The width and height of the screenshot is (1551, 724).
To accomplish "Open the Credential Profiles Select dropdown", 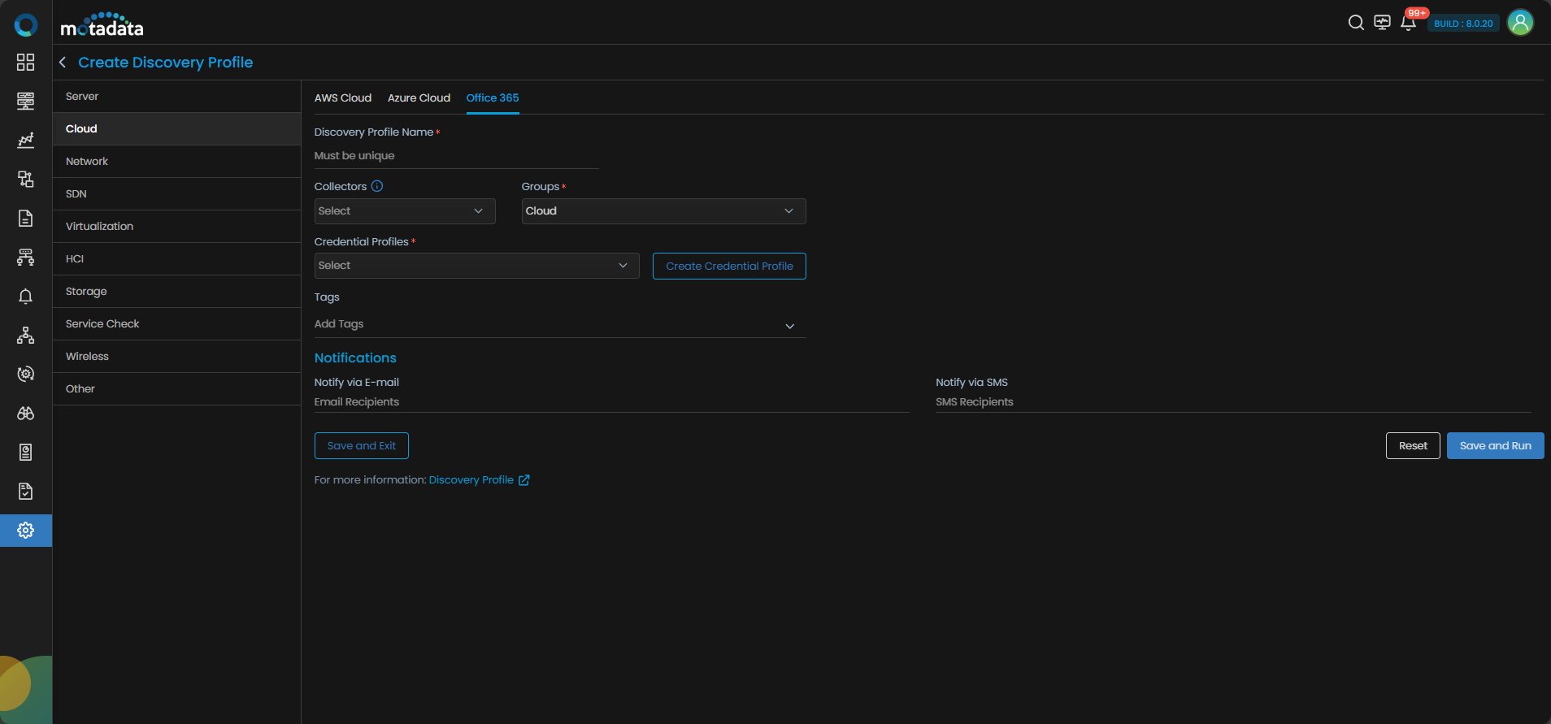I will click(476, 266).
